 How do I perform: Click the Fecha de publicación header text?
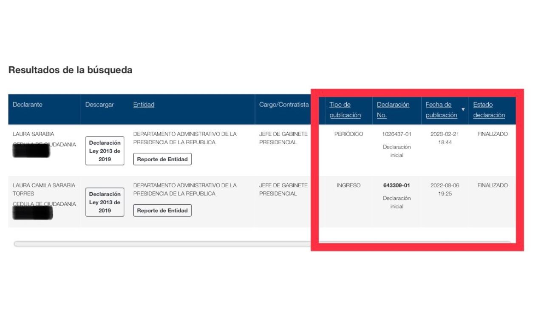[x=441, y=110]
